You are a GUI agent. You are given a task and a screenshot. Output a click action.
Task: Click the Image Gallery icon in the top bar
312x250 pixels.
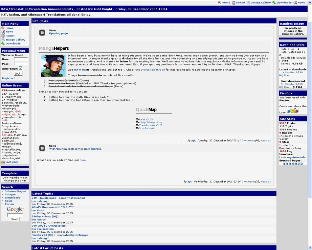pyautogui.click(x=248, y=3)
